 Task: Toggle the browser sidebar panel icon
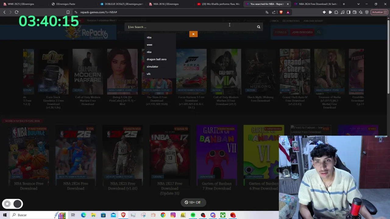349,12
